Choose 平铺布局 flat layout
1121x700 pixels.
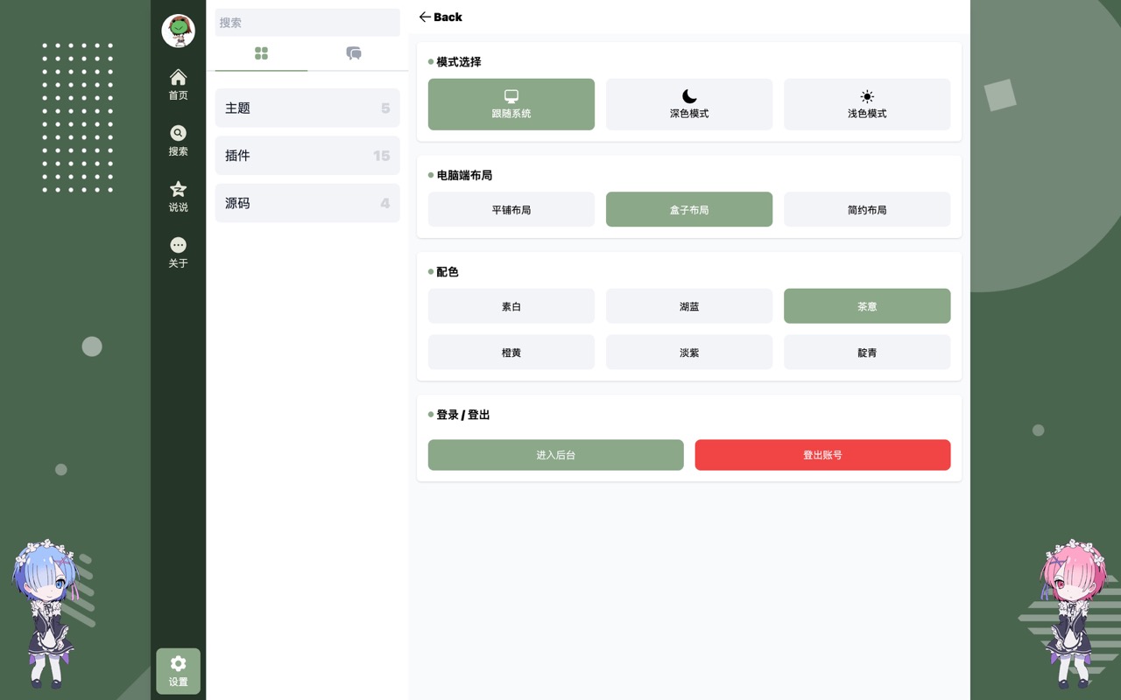(511, 209)
